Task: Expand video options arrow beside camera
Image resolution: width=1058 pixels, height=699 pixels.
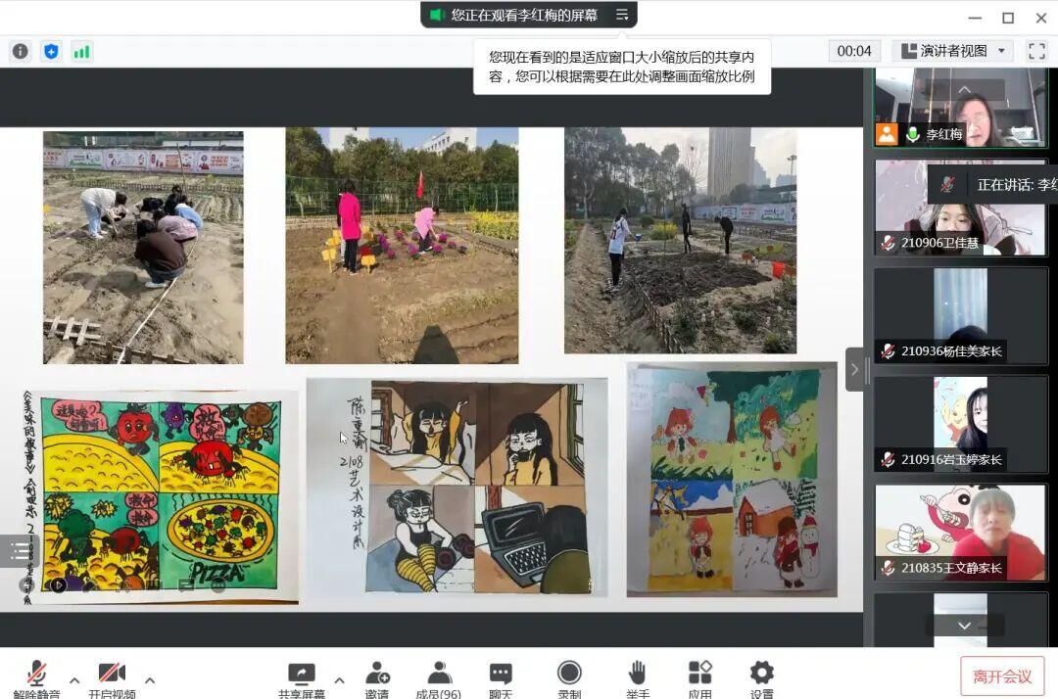Action: (150, 679)
